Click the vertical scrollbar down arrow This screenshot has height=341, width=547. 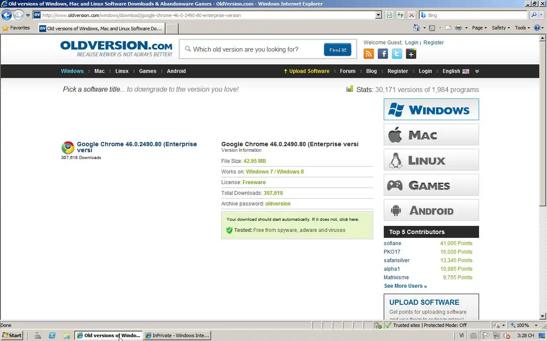click(543, 316)
